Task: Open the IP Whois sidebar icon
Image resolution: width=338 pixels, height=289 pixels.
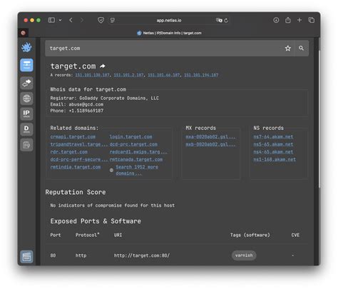Action: point(26,113)
